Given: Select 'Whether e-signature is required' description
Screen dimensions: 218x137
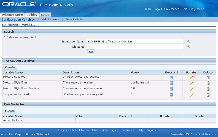Looking at the screenshot, I should (x=83, y=94).
